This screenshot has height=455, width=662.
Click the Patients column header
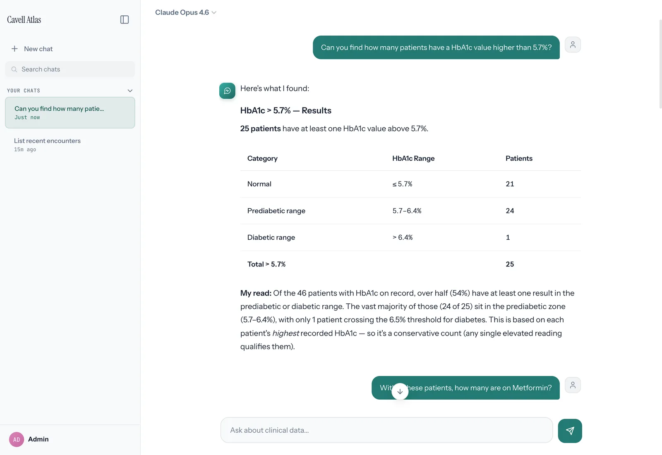pos(519,158)
